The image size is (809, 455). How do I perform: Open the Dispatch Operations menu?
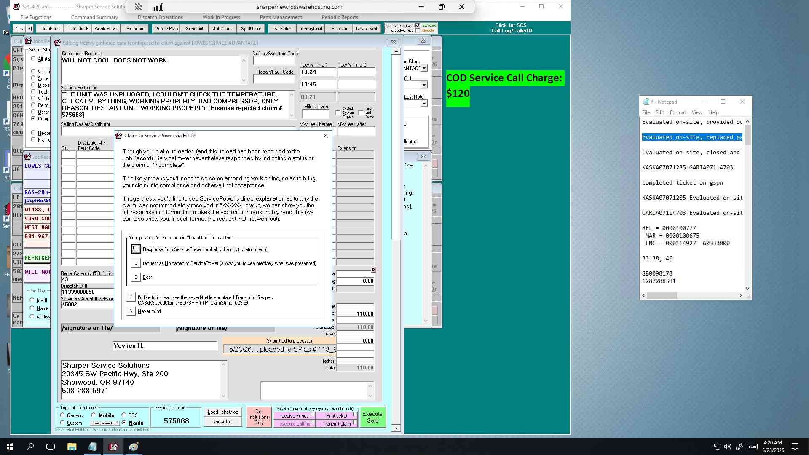coord(160,17)
